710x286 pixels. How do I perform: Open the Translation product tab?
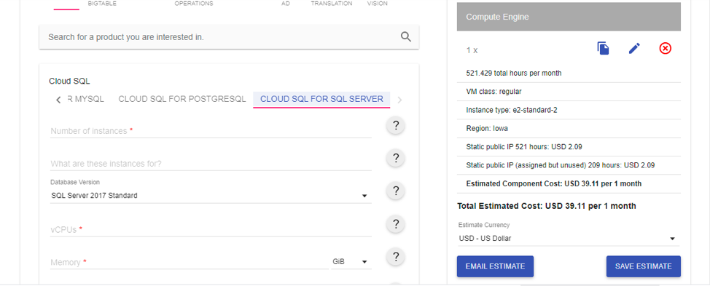pyautogui.click(x=332, y=4)
